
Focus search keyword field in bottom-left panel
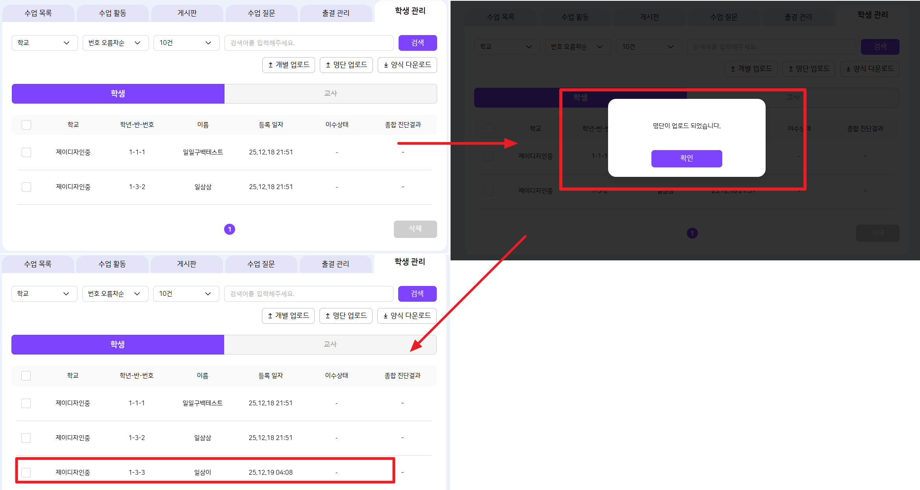click(x=308, y=294)
